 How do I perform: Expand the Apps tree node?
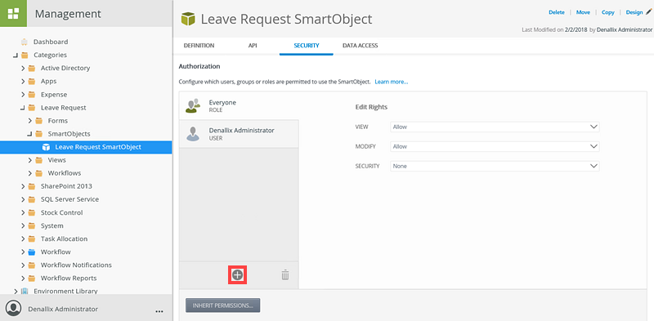coord(23,82)
